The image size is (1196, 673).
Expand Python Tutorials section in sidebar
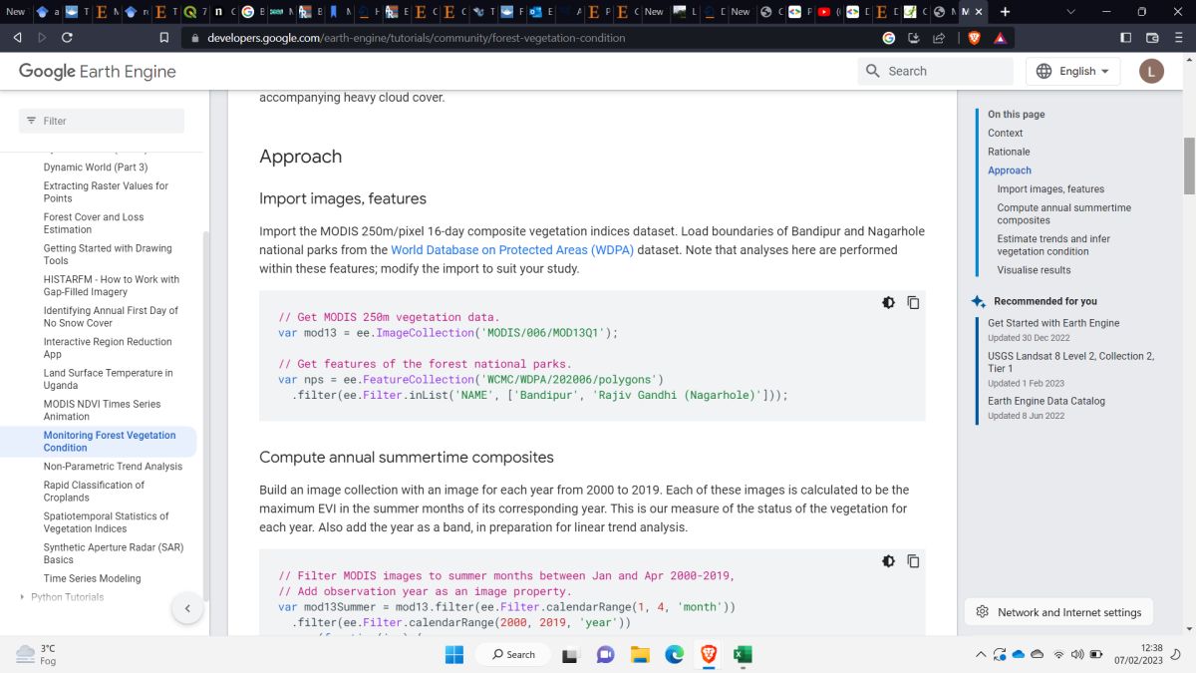tap(22, 597)
